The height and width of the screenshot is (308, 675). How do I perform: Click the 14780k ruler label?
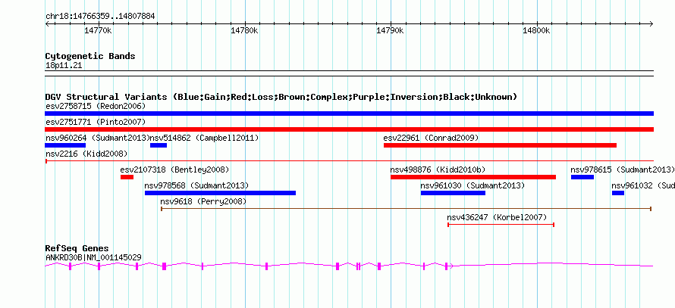pyautogui.click(x=244, y=31)
